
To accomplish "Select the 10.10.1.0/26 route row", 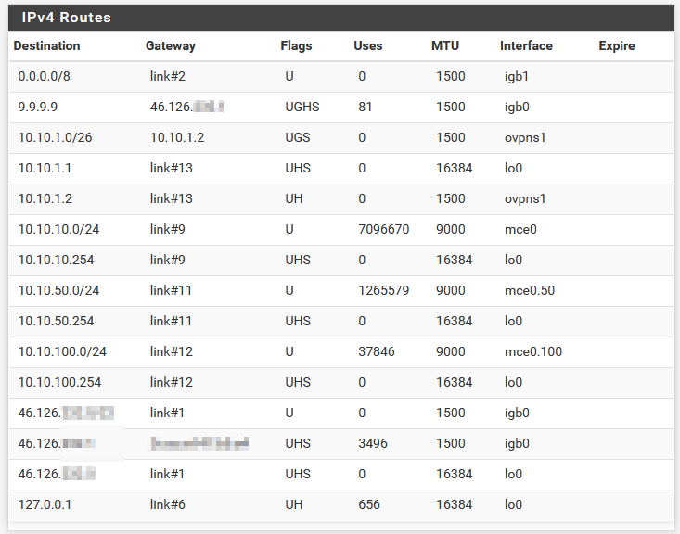I will [340, 138].
